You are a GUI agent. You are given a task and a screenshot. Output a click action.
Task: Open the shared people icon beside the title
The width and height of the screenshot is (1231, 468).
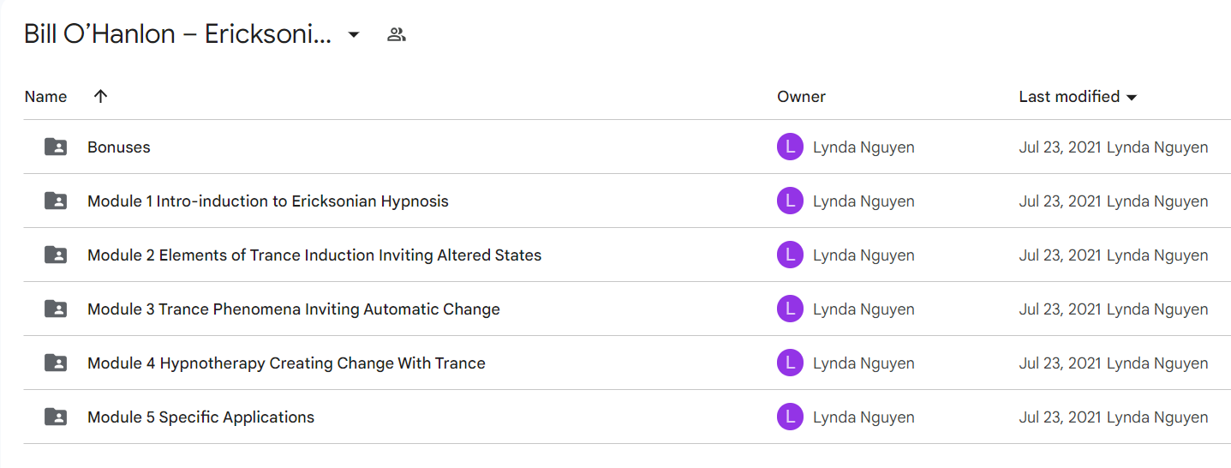(396, 35)
